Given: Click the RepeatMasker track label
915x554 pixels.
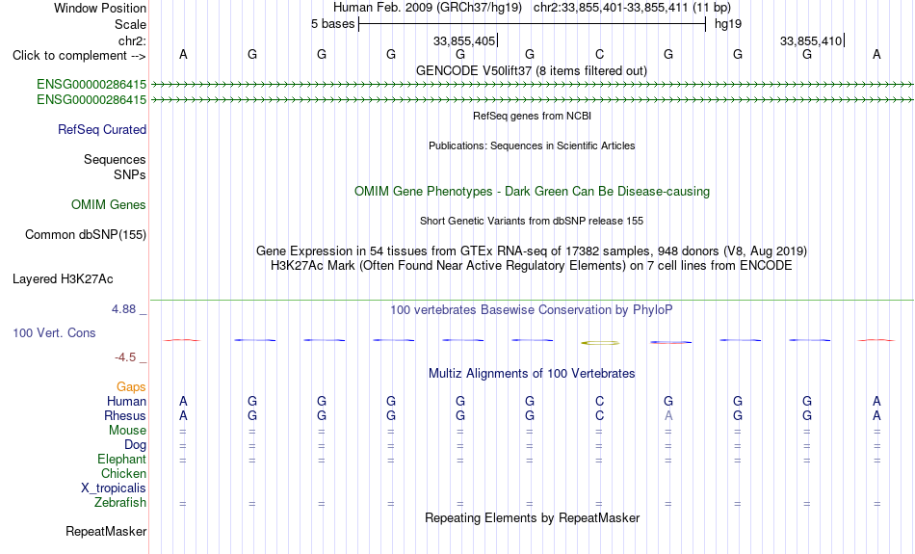Looking at the screenshot, I should click(106, 531).
